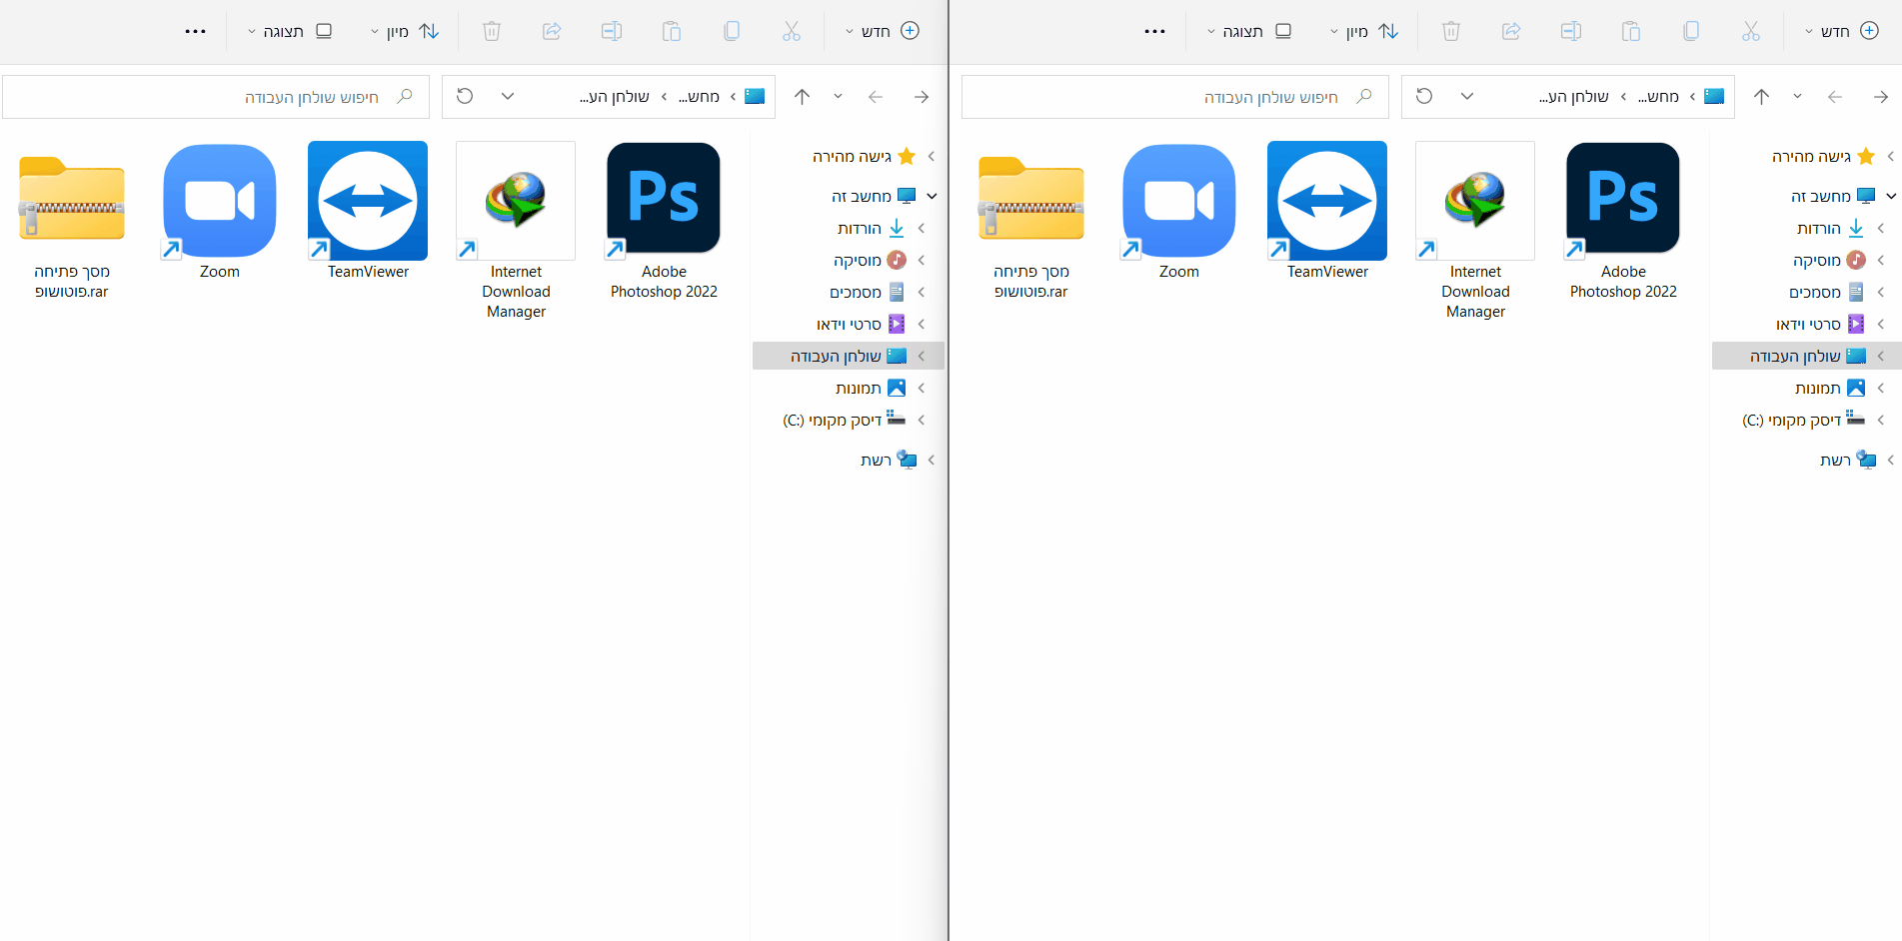
Task: Open address bar history dropdown in left window
Action: tap(508, 97)
